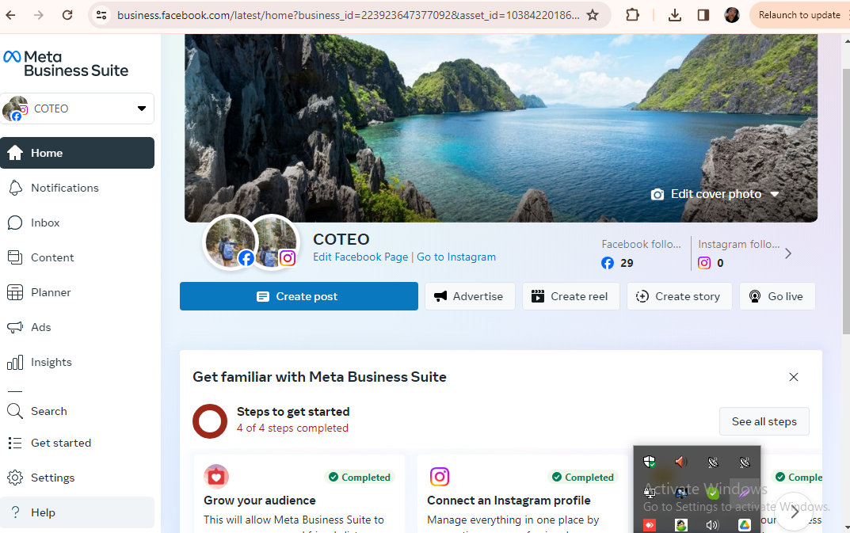Click the Connect an Instagram profile icon
Viewport: 850px width, 533px height.
tap(440, 477)
